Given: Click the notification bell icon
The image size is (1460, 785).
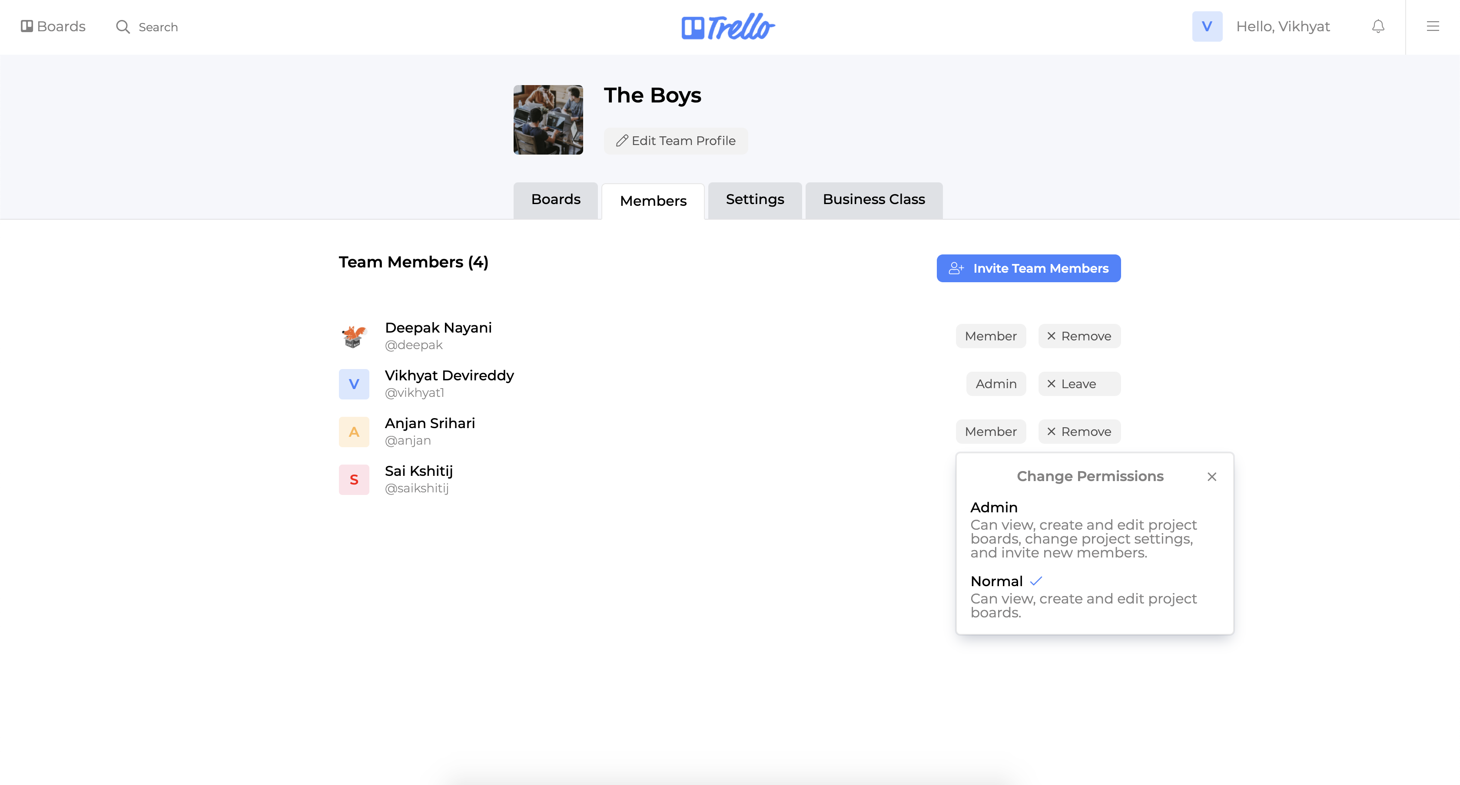Looking at the screenshot, I should click(x=1378, y=26).
